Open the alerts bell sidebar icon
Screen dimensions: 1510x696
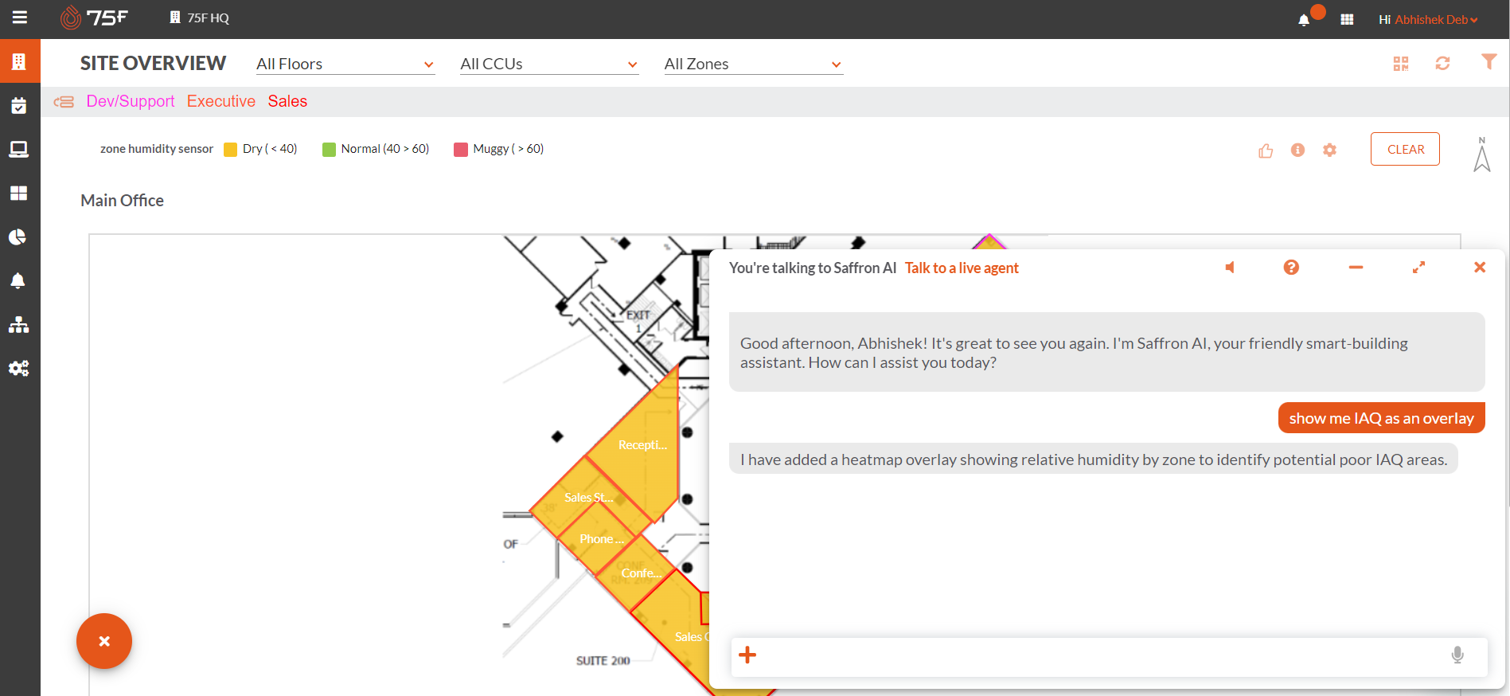[18, 280]
